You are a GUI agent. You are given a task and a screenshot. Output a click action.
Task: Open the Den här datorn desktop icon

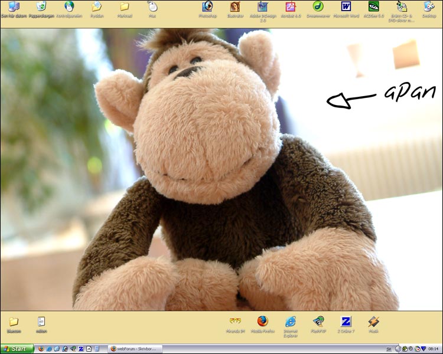14,6
